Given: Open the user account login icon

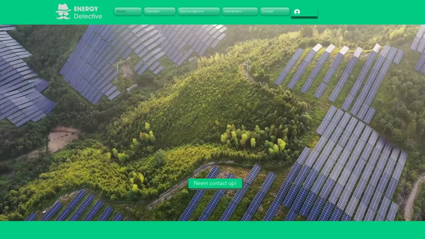Looking at the screenshot, I should [x=297, y=12].
